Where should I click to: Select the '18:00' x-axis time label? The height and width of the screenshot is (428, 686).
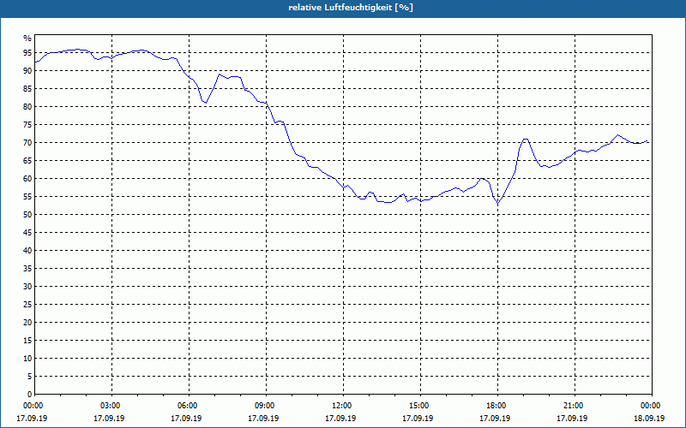coord(497,406)
